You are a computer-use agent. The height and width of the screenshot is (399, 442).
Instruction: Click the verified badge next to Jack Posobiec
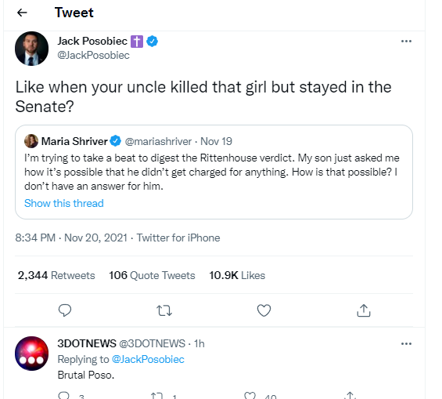tap(153, 42)
